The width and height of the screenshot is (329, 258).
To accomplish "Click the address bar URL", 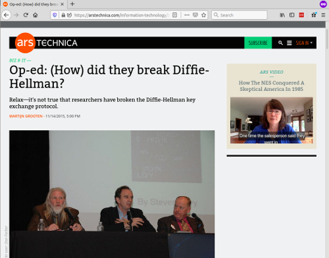I will 122,15.
